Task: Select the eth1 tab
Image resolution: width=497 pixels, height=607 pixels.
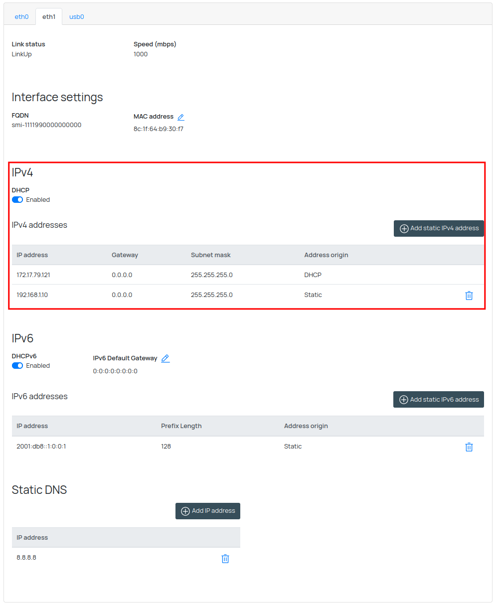Action: [x=49, y=17]
